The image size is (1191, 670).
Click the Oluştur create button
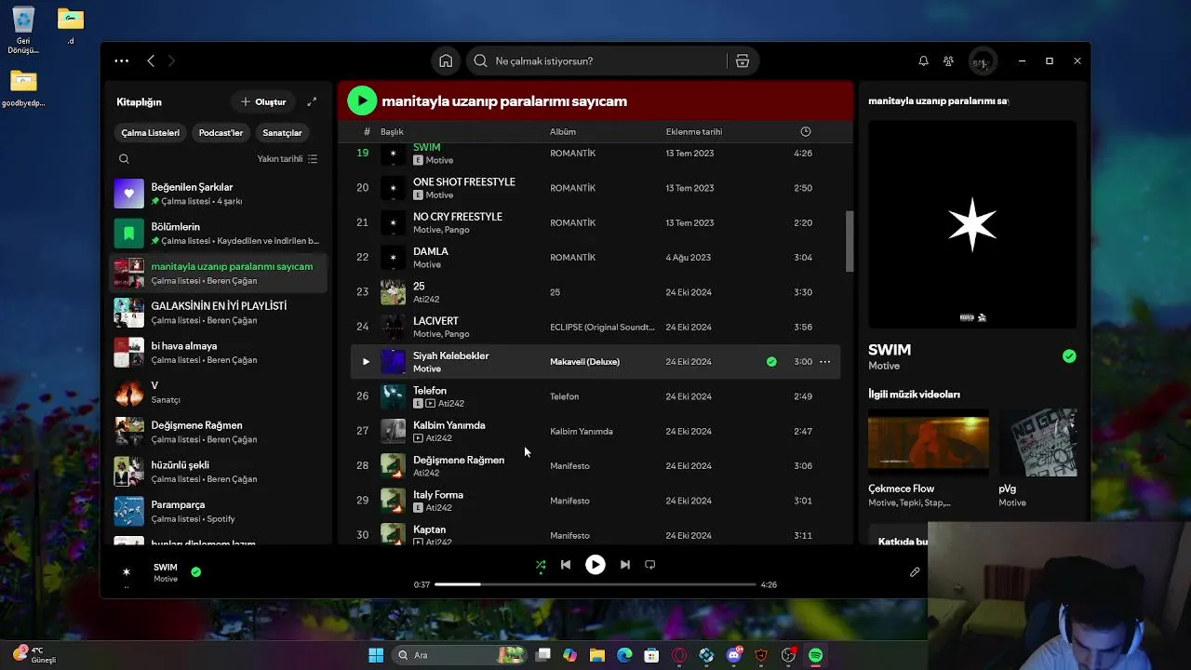263,101
